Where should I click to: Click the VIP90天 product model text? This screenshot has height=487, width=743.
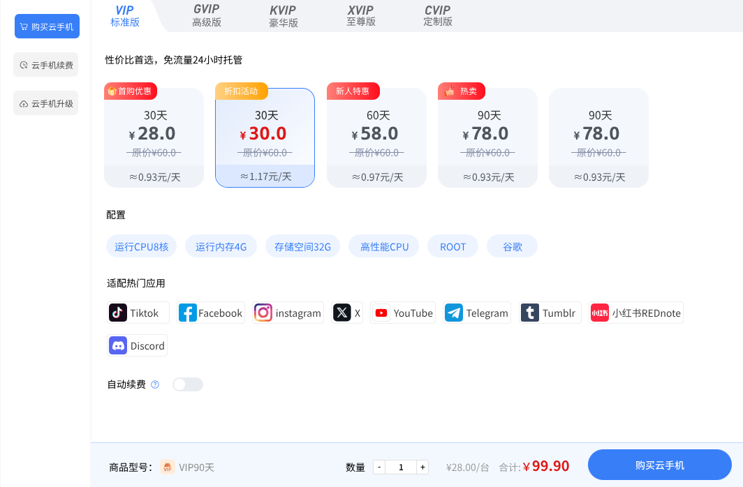(x=197, y=467)
